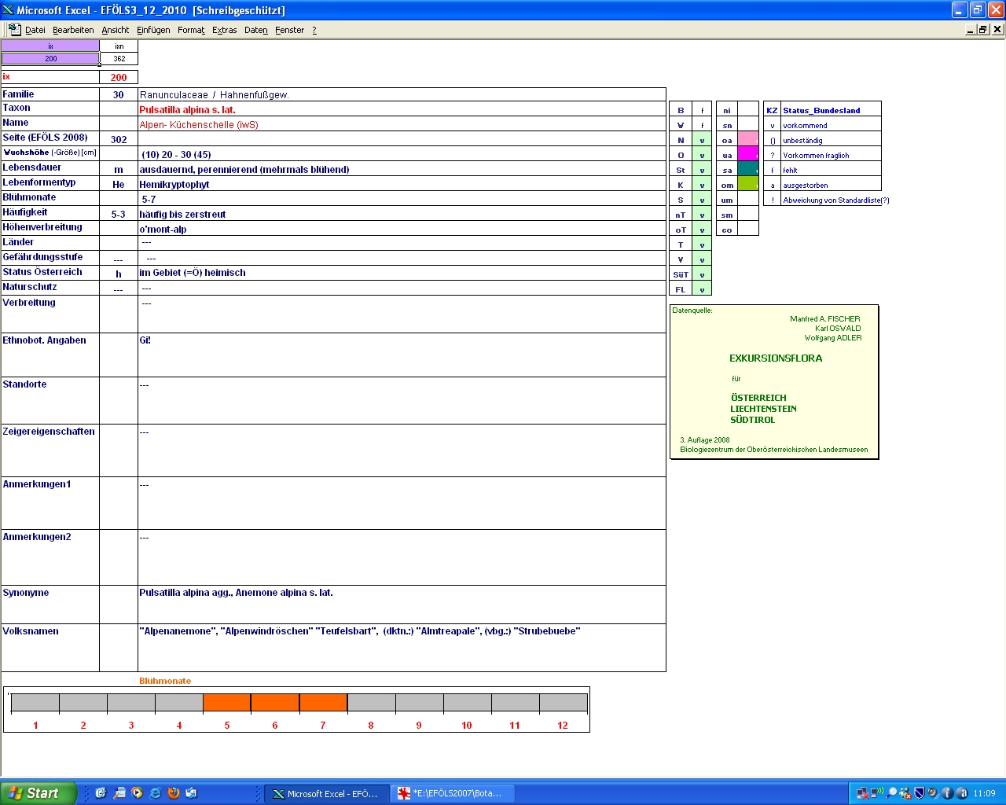Click the second quick launch icon

[119, 793]
